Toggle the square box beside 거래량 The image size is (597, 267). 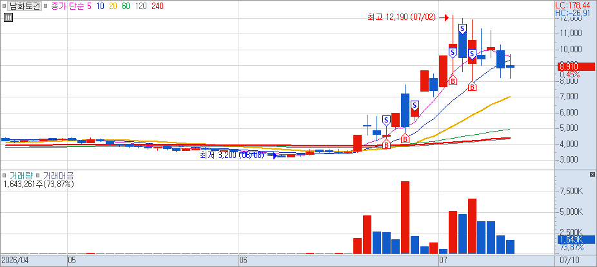pyautogui.click(x=4, y=175)
